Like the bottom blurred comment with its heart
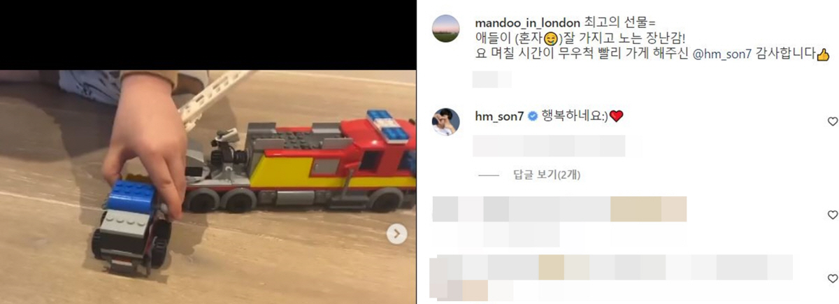This screenshot has height=304, width=839. coord(832,279)
